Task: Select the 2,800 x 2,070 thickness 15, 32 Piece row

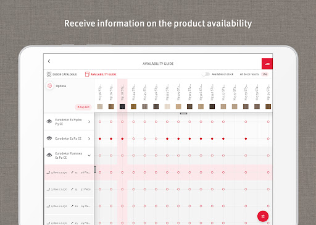Action: point(69,189)
